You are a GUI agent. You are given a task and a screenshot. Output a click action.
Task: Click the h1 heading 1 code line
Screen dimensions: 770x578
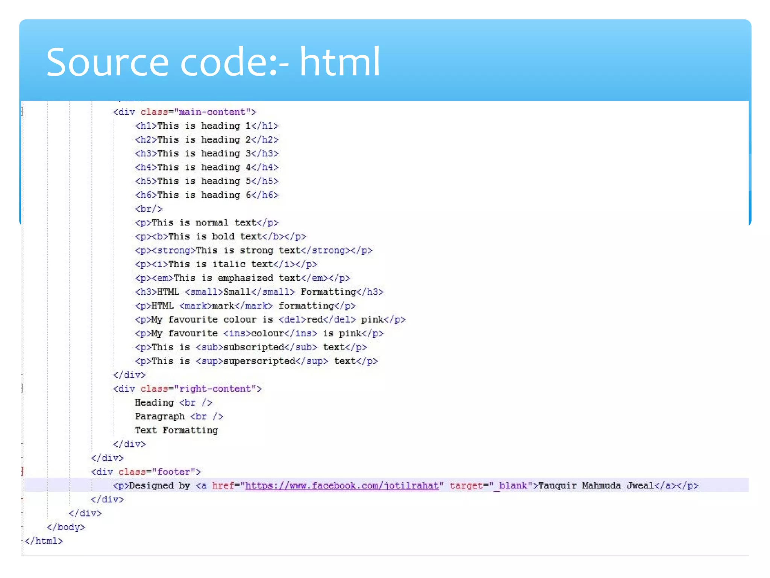[x=206, y=126]
